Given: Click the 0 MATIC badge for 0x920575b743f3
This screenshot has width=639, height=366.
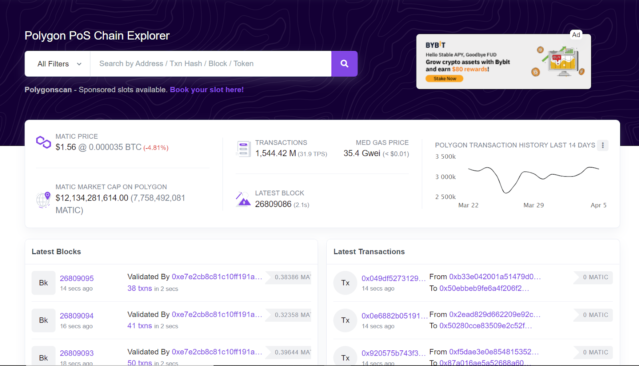Looking at the screenshot, I should click(593, 352).
